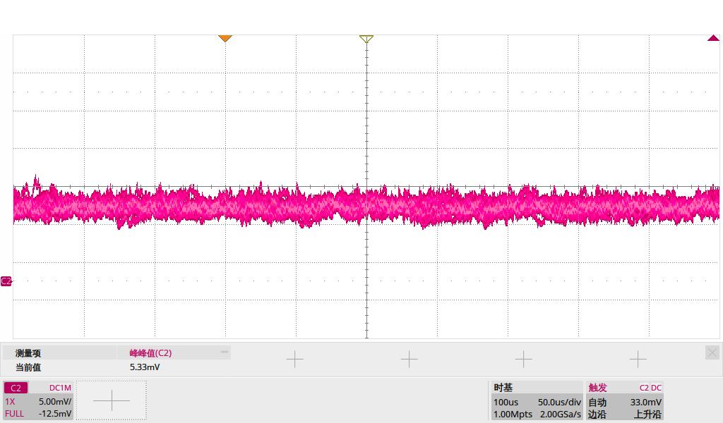Viewport: 723px width, 423px height.
Task: Add measurement using plus beside peak-to-peak item
Action: pyautogui.click(x=294, y=360)
